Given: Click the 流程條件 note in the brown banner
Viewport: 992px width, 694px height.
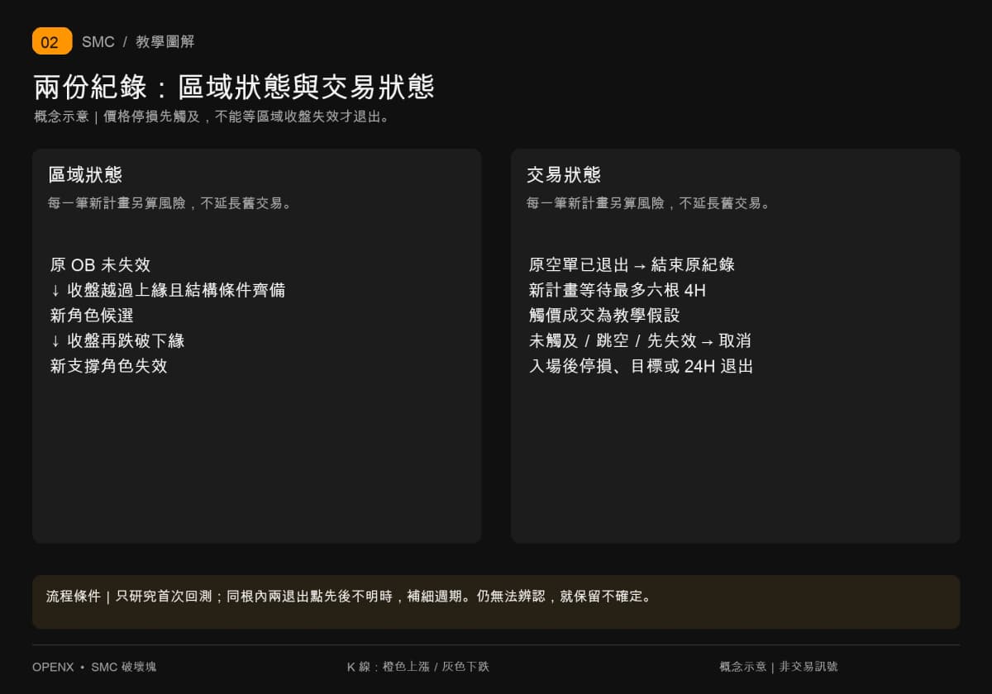Looking at the screenshot, I should pyautogui.click(x=350, y=597).
